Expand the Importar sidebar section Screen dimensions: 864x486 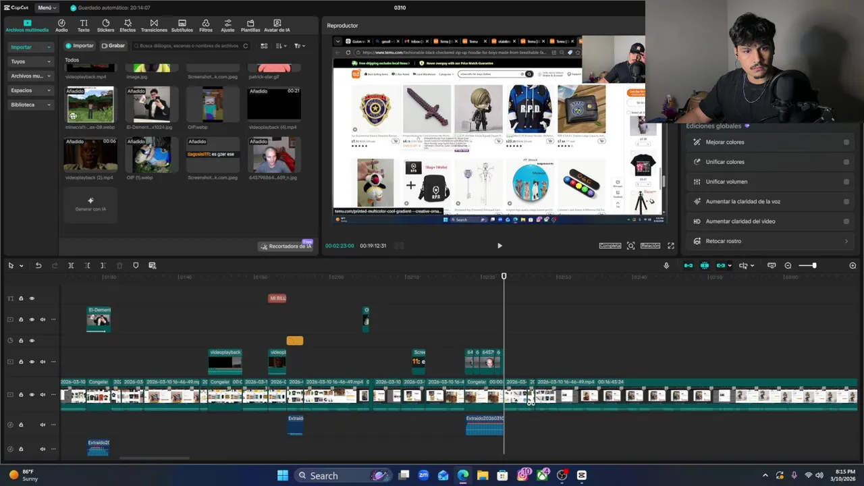[30, 47]
